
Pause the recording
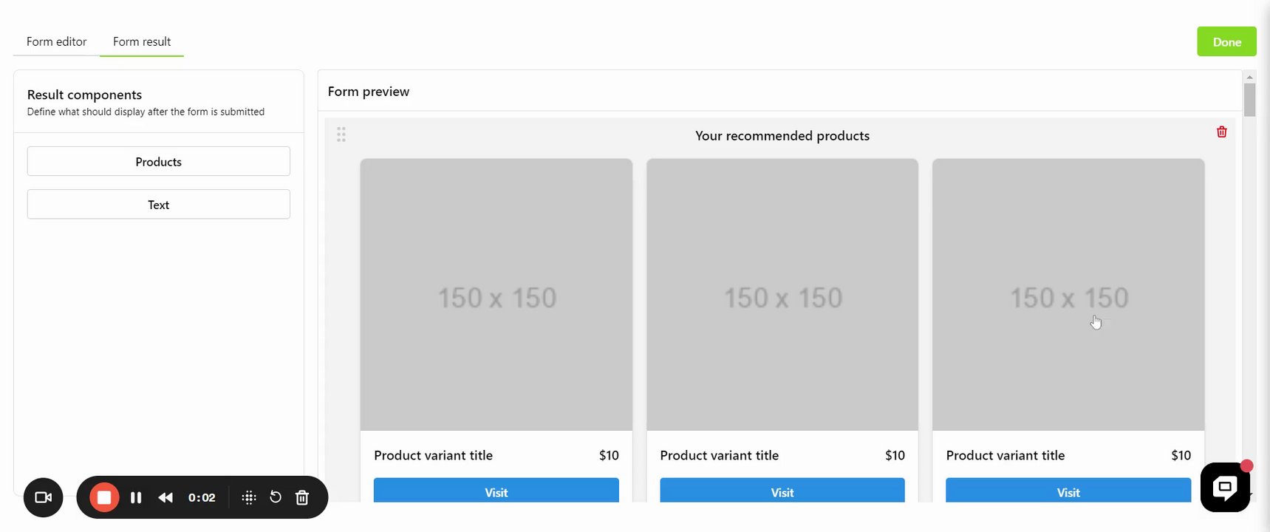136,497
